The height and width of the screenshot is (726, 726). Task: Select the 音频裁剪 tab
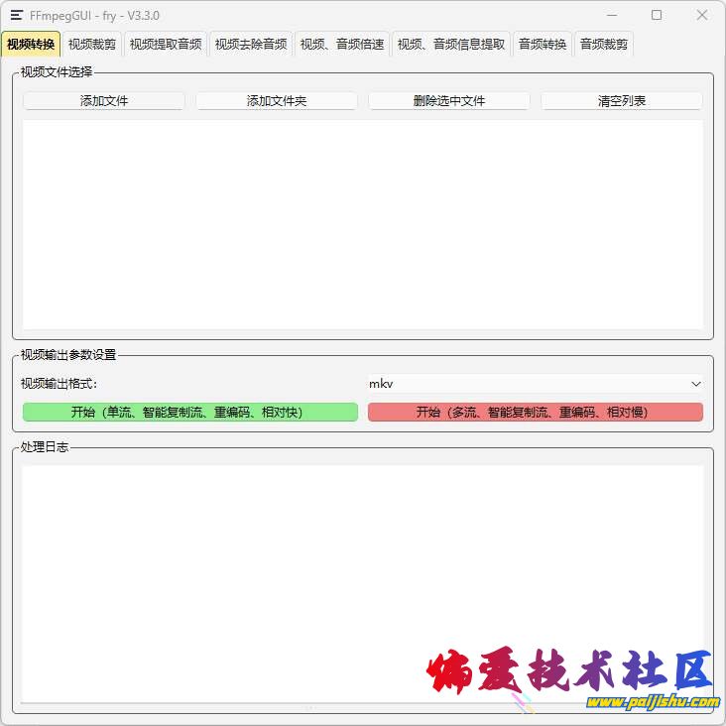604,45
